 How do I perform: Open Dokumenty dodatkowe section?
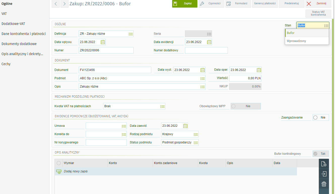(19, 44)
